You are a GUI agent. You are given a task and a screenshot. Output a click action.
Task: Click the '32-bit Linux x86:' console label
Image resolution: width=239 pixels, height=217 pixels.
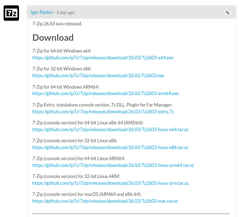75,140
